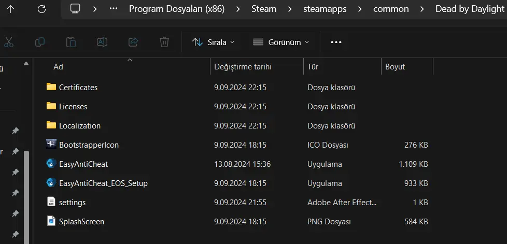Open the Sırala sort dropdown
The width and height of the screenshot is (507, 244).
pos(214,42)
